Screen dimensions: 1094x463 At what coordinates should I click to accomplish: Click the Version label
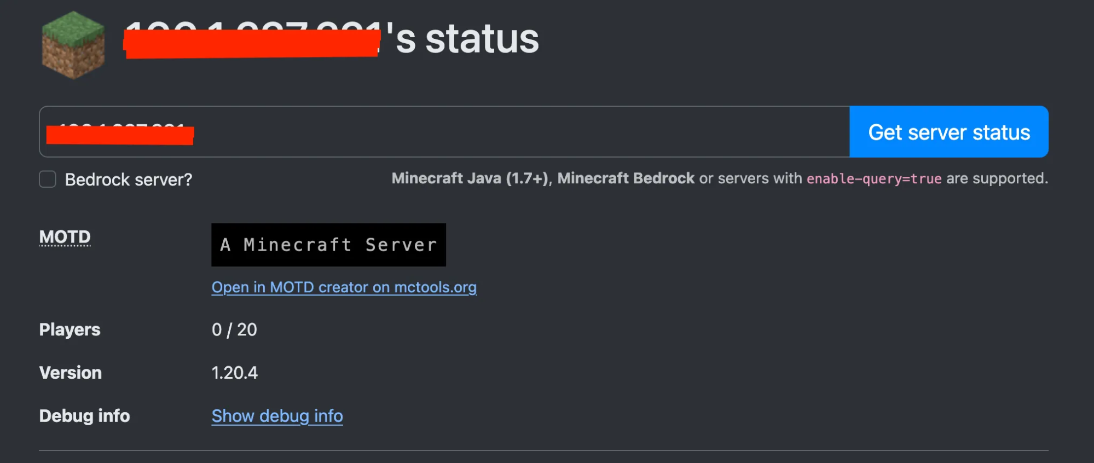[71, 373]
